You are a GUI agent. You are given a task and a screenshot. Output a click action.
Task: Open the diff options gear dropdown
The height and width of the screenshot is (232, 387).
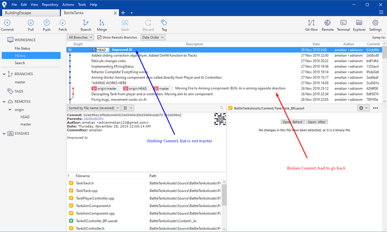pyautogui.click(x=364, y=108)
